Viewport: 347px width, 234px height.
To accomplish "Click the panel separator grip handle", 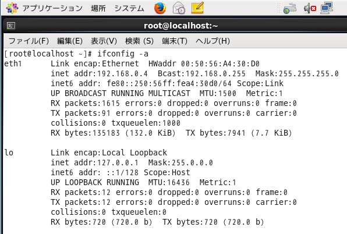I will click(x=279, y=8).
